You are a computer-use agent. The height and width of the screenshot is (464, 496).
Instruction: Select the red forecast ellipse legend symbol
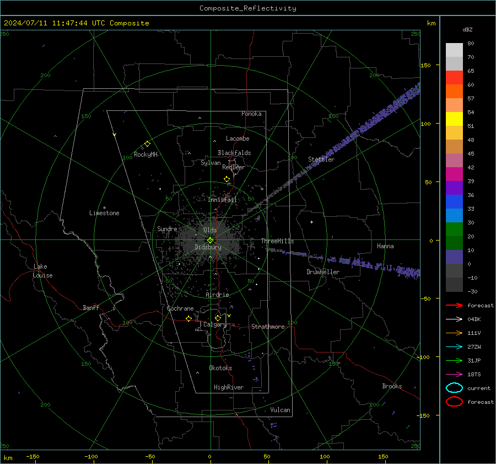(454, 402)
